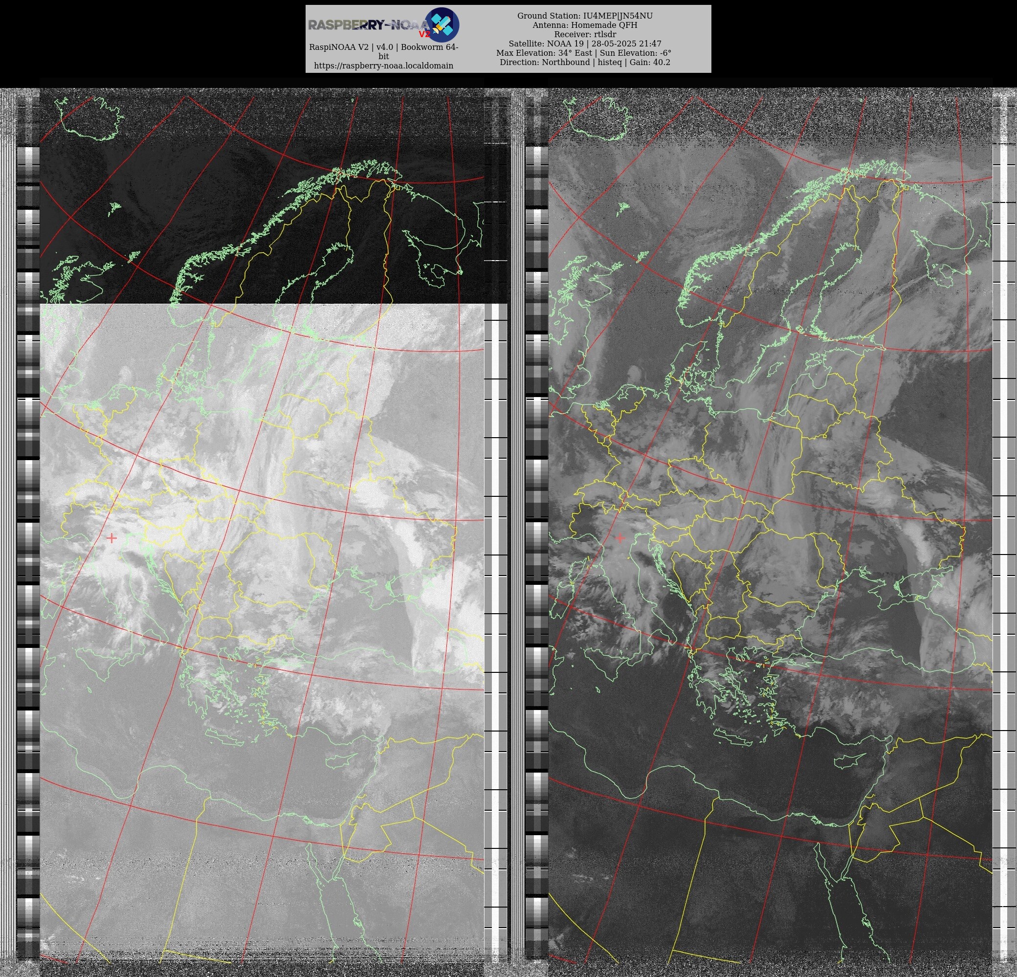Image resolution: width=1017 pixels, height=977 pixels.
Task: Click the Raspberry-NOAA V2 logo
Action: [383, 24]
